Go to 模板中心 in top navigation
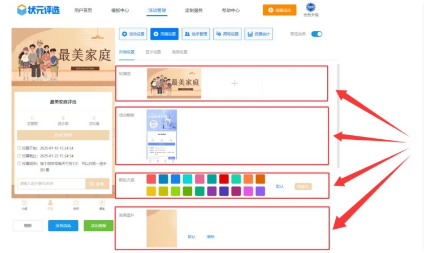 120,10
